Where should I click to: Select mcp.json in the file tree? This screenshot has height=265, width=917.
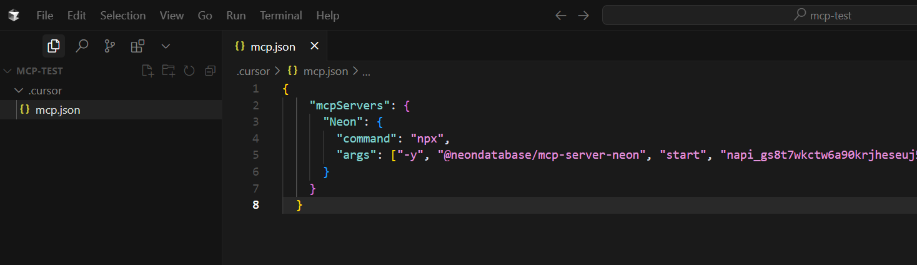(x=111, y=110)
